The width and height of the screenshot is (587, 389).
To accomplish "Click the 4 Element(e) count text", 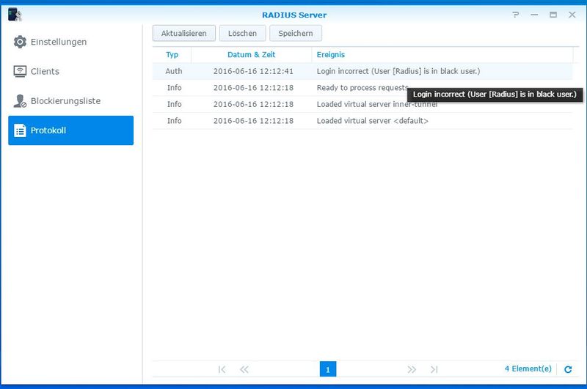I will click(528, 368).
